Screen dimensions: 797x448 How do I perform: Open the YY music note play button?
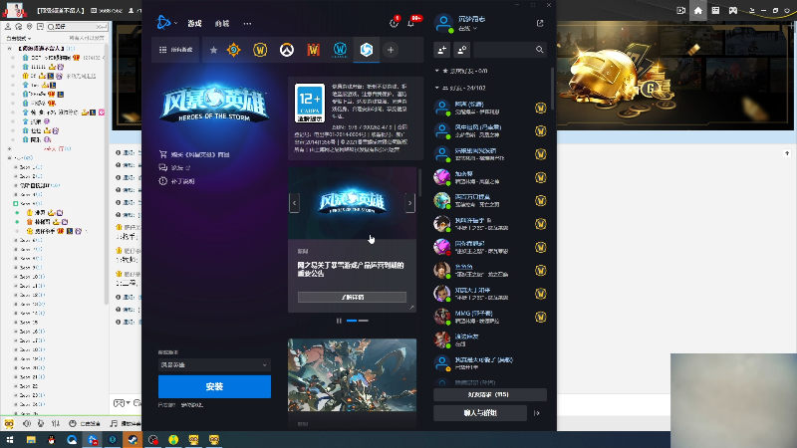(x=126, y=423)
